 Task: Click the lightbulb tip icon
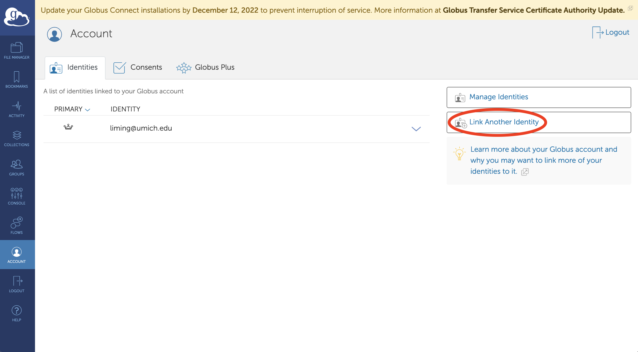459,153
